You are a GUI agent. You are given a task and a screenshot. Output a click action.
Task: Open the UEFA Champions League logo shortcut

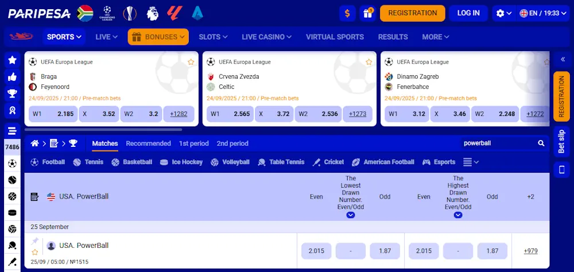[x=107, y=13]
